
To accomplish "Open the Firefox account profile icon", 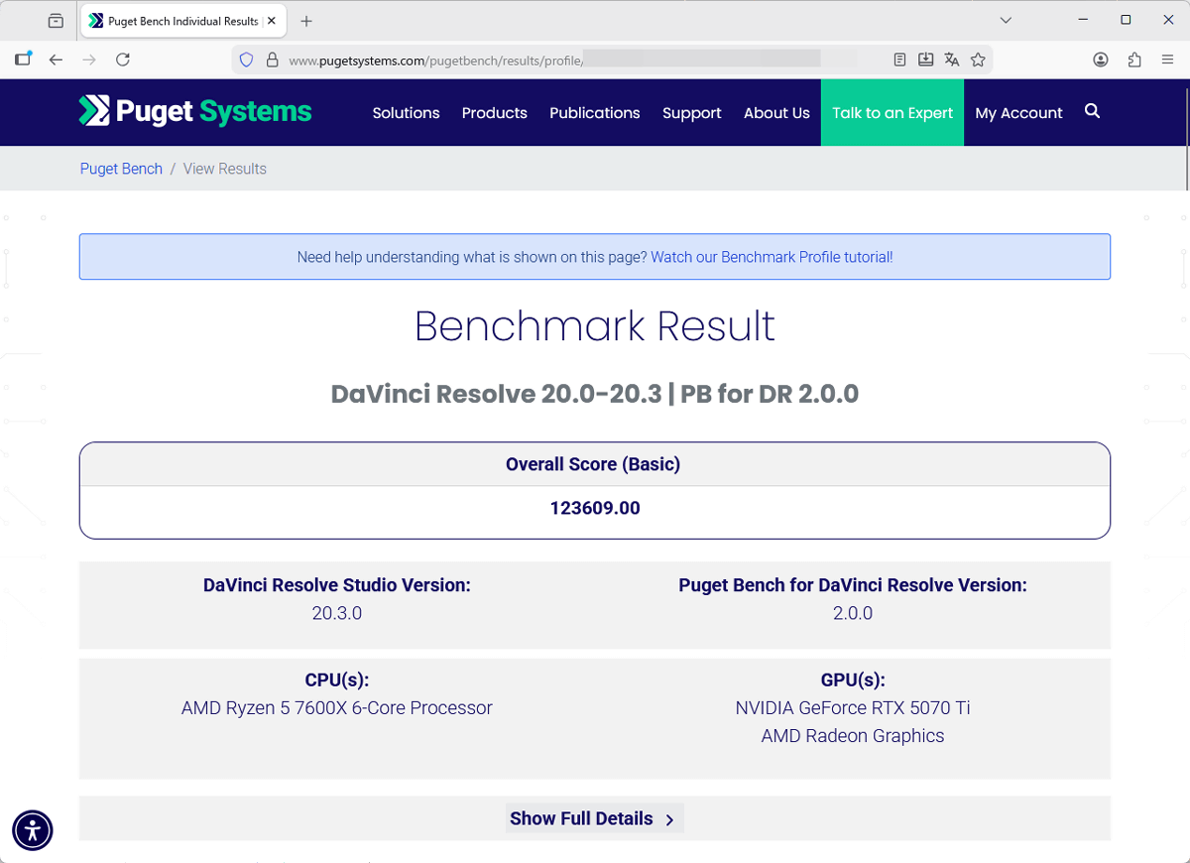I will click(1101, 60).
